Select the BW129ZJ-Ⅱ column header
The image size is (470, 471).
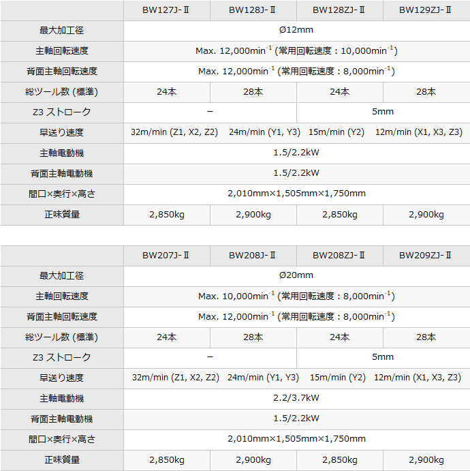[425, 10]
